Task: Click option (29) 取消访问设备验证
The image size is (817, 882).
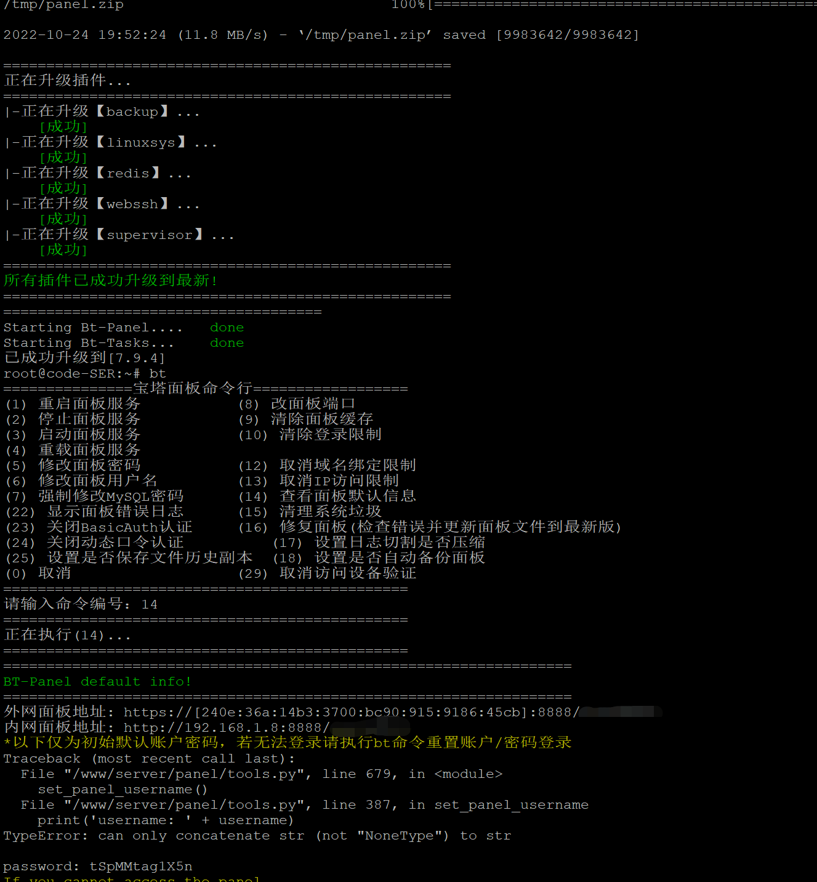Action: click(x=327, y=573)
